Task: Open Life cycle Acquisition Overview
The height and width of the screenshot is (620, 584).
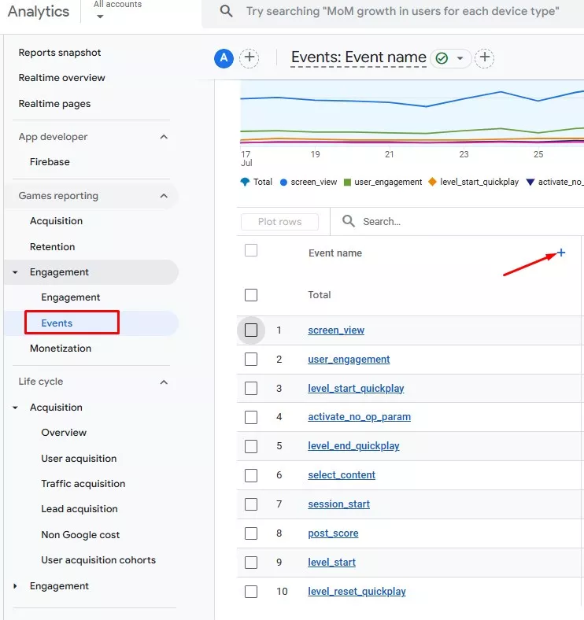Action: 64,433
